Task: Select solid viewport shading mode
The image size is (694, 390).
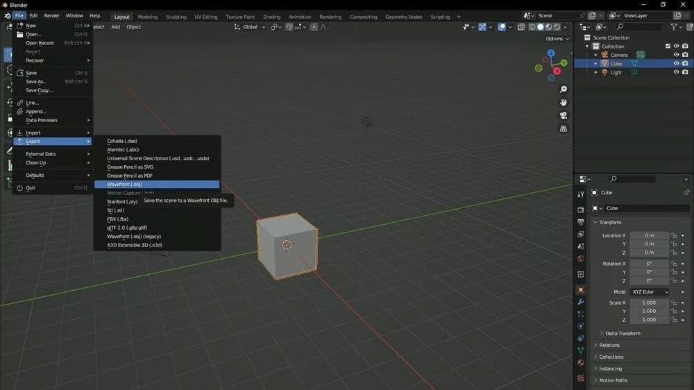Action: (x=541, y=27)
